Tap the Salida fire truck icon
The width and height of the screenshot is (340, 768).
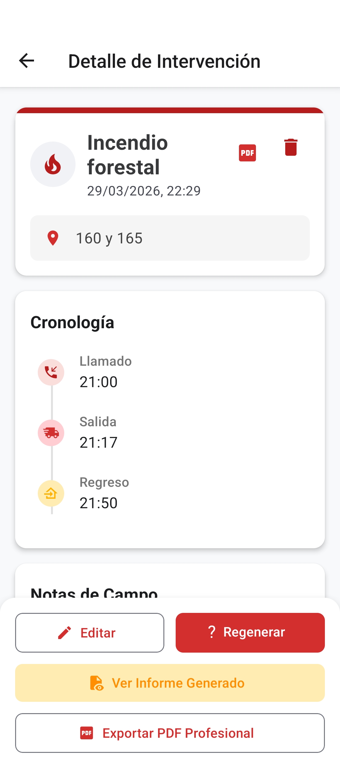[x=51, y=433]
